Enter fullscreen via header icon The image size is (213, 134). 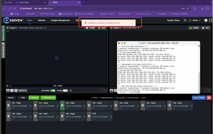210,20
